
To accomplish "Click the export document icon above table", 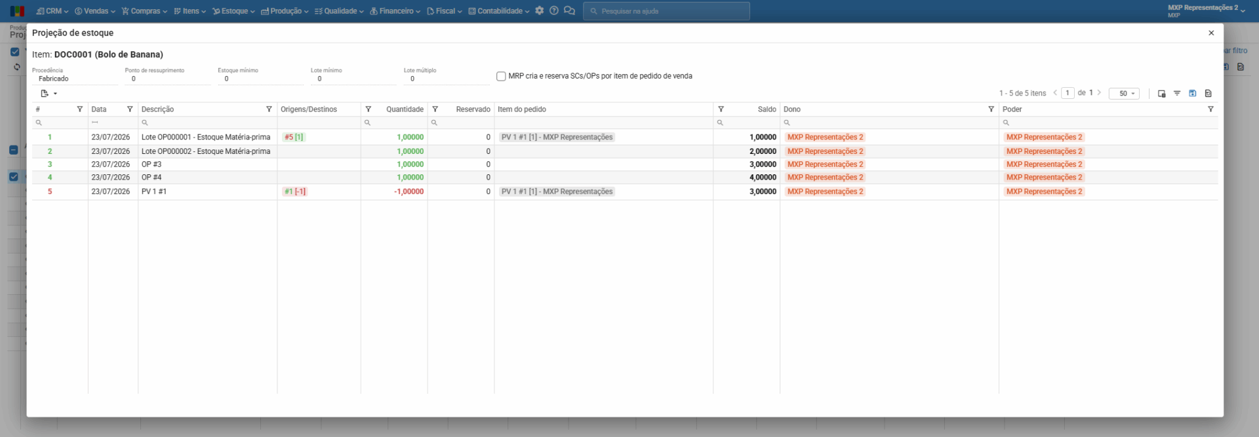I will tap(45, 94).
